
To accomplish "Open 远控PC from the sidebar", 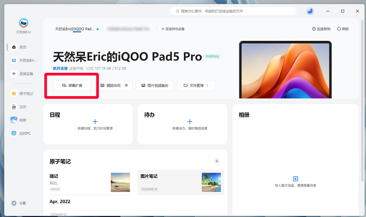I will [x=22, y=134].
